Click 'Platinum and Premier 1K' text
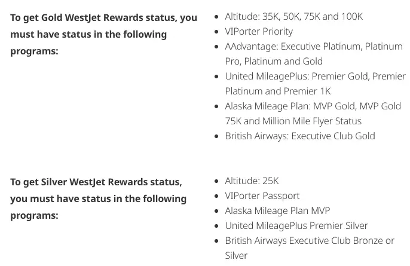 [x=277, y=91]
